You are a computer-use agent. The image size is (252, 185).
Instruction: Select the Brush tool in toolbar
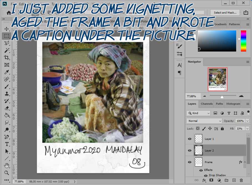[6, 87]
